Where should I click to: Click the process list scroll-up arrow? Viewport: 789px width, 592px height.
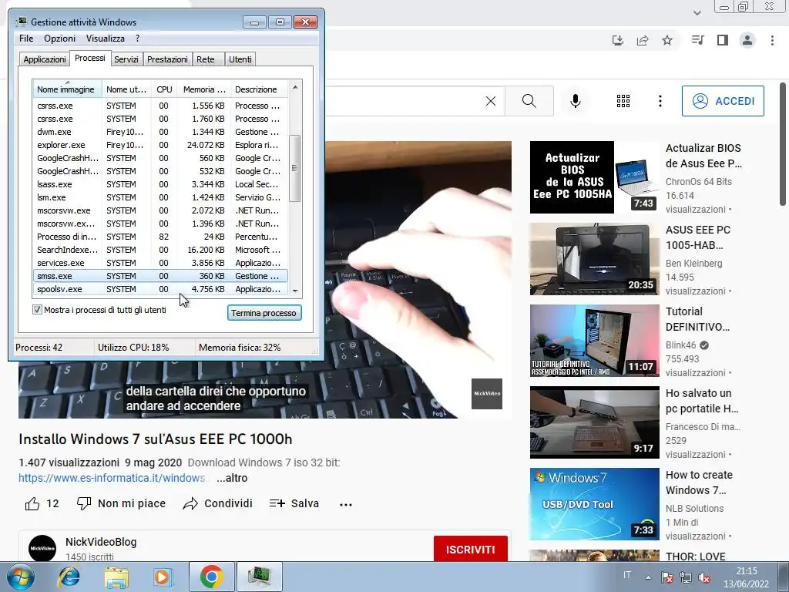point(295,87)
